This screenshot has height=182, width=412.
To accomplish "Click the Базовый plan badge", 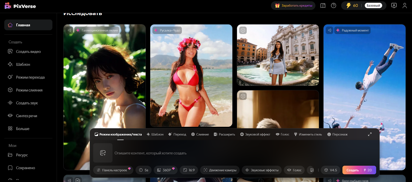I will pos(373,5).
